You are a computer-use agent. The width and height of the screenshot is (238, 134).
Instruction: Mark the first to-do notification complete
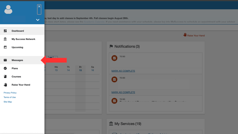123,71
